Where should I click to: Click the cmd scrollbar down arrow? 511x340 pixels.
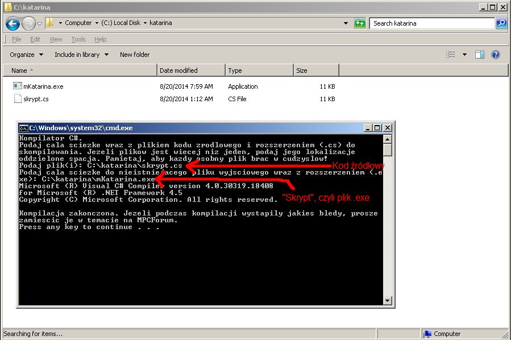[x=387, y=301]
